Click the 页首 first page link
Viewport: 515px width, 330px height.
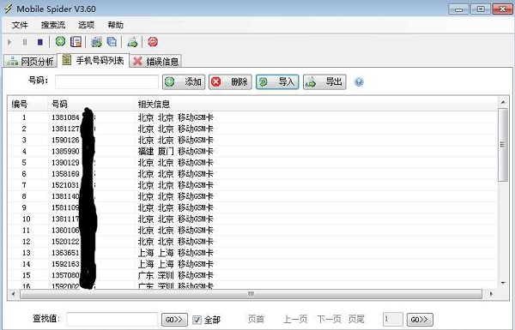pos(256,319)
